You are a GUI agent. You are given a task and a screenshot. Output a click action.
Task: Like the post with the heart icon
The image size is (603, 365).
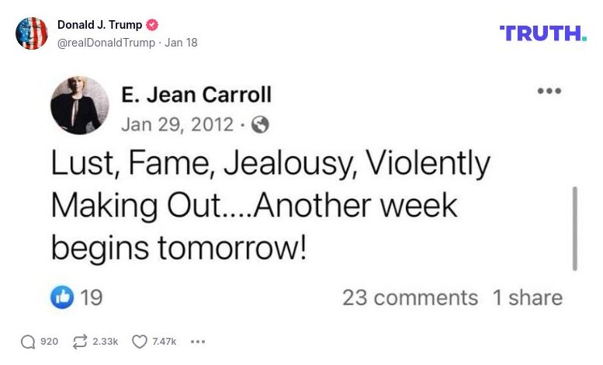[x=140, y=342]
